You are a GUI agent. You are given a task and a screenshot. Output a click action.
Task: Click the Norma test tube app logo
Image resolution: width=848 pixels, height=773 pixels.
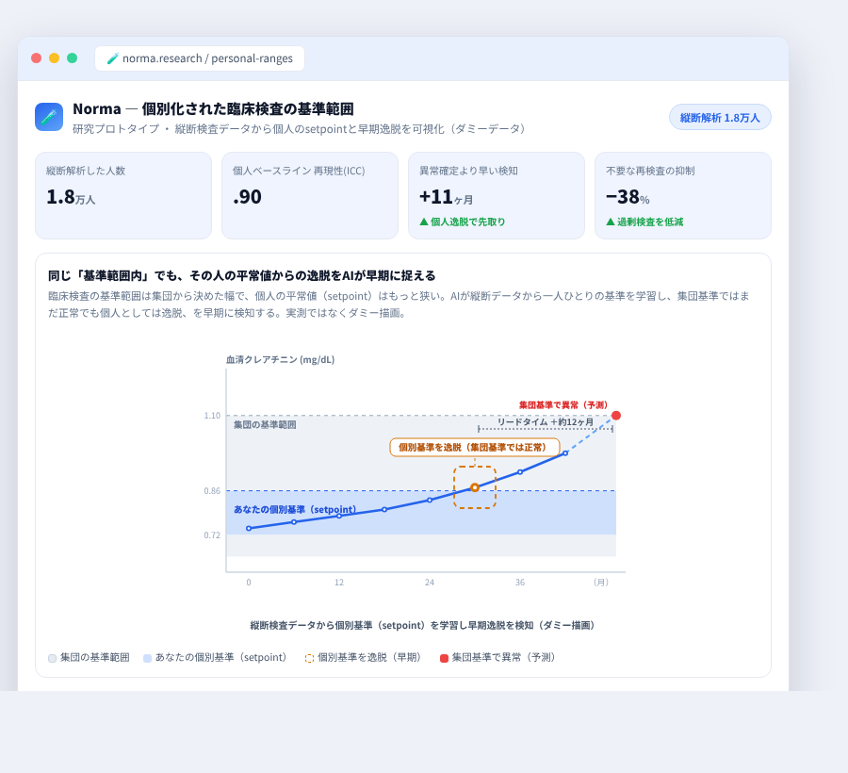coord(49,117)
